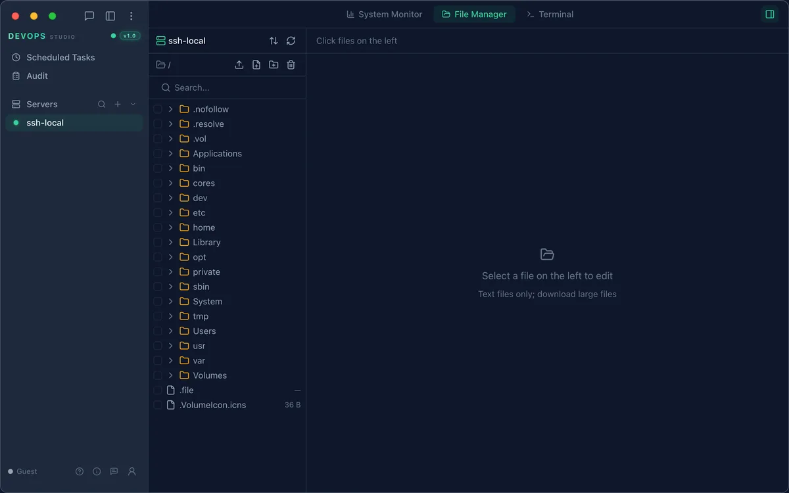Click the trash delete icon
The width and height of the screenshot is (789, 493).
[x=291, y=64]
